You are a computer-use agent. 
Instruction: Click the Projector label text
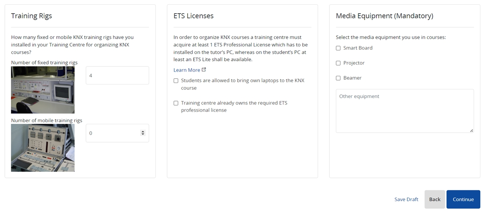click(354, 63)
